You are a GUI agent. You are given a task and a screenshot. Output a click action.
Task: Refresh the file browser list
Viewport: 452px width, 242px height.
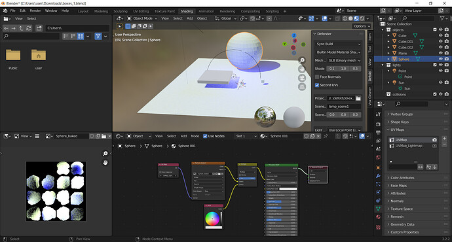click(29, 28)
